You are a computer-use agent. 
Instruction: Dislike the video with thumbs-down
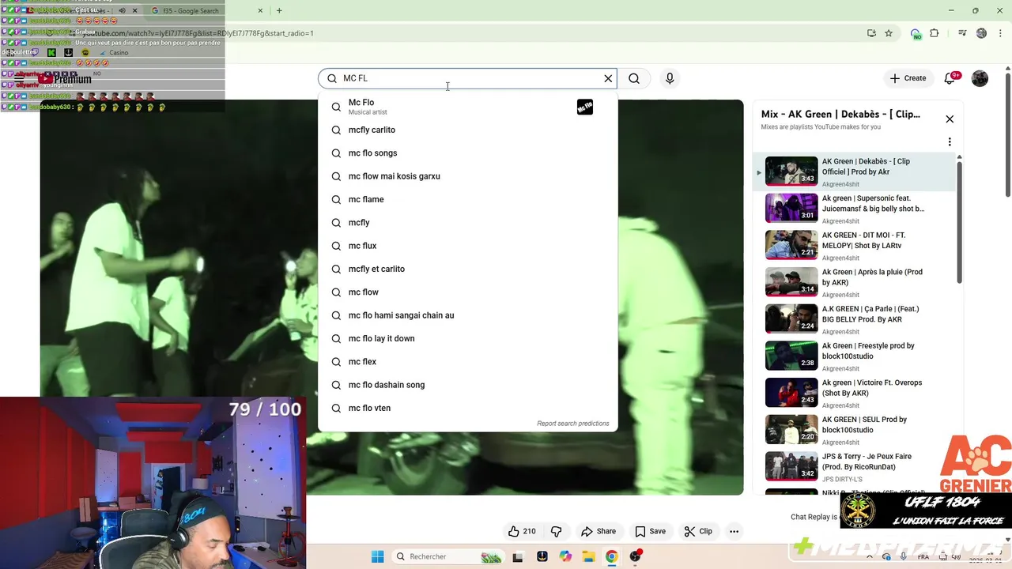pos(556,531)
